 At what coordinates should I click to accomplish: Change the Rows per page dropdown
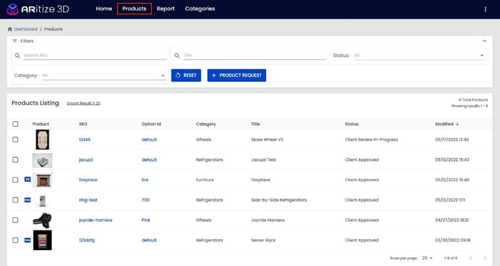pyautogui.click(x=427, y=258)
